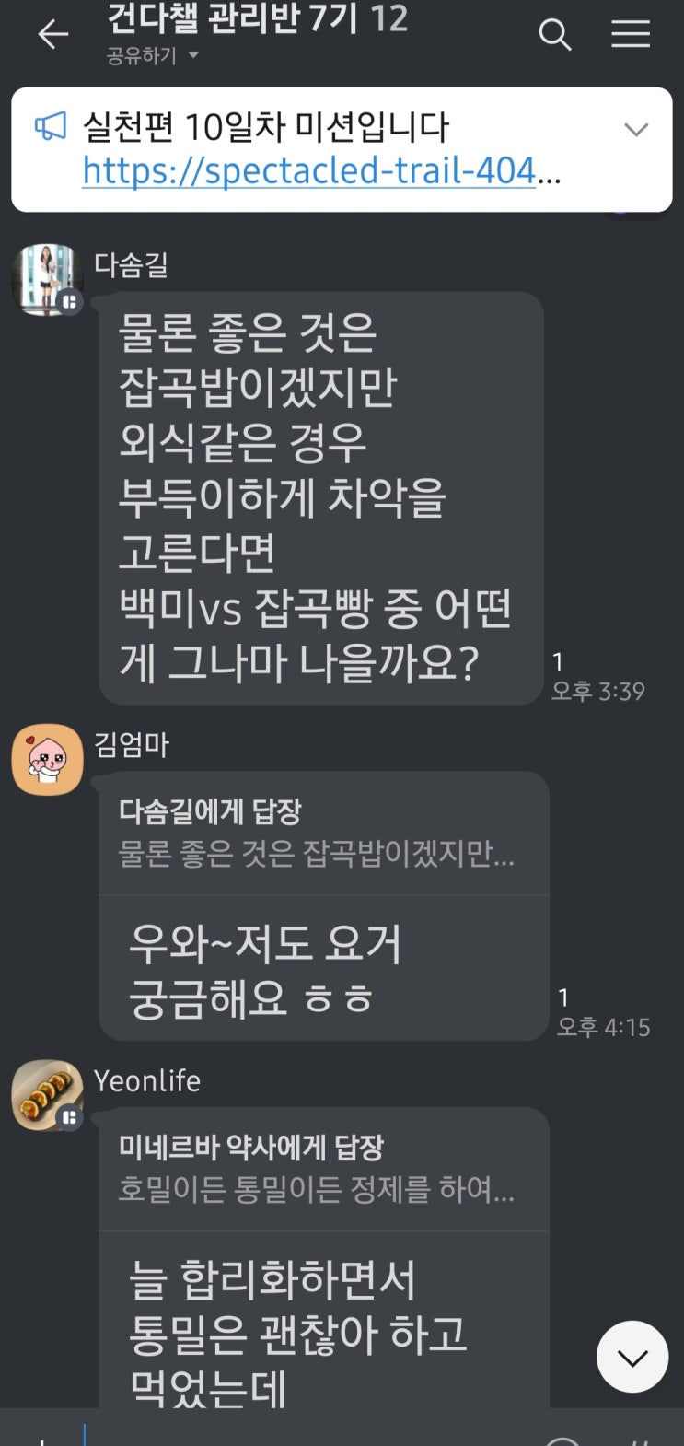This screenshot has height=1446, width=684.
Task: Open the 공유하기 dropdown
Action: tap(153, 56)
